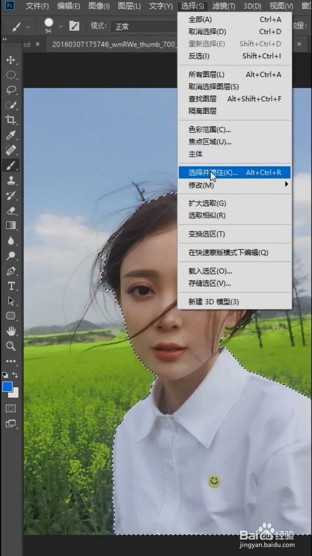Collapse the tools panel double-arrow
312x556 pixels.
(5, 40)
